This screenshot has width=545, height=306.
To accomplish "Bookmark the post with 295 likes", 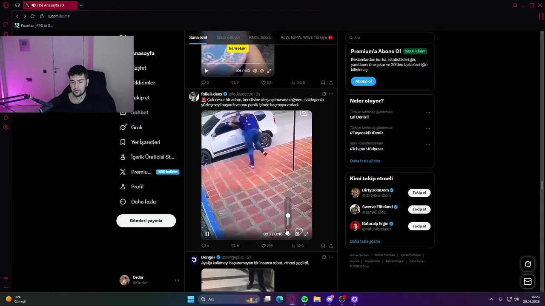I will 323,246.
